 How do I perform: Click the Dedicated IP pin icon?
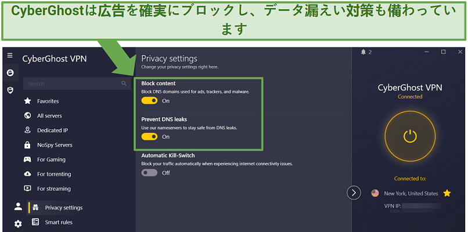click(27, 130)
